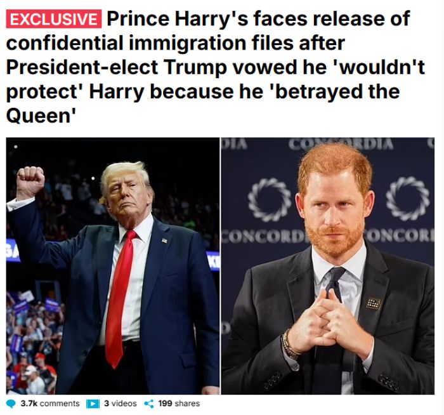Open the Prince Harry Concordia photo
The height and width of the screenshot is (415, 444).
[x=328, y=266]
